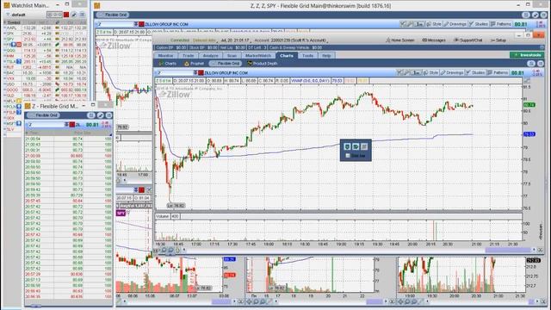Screen dimensions: 551x310
Task: Click red swatch beside ZILLOW GROUP in background chart
Action: (141, 24)
